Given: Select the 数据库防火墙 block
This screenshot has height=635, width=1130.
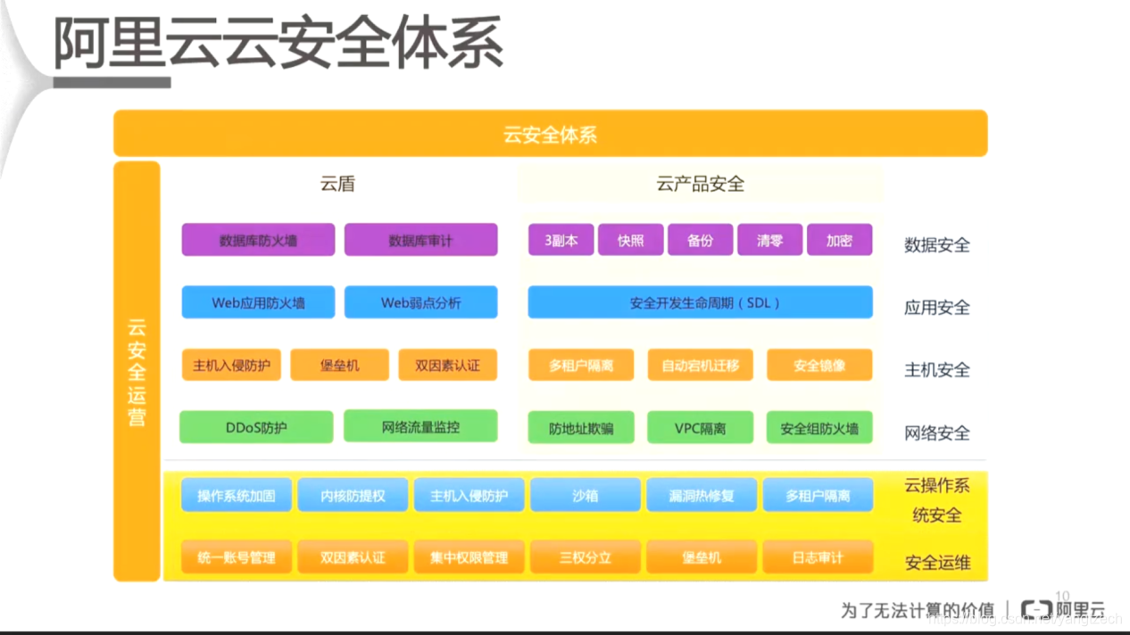Looking at the screenshot, I should click(x=258, y=240).
